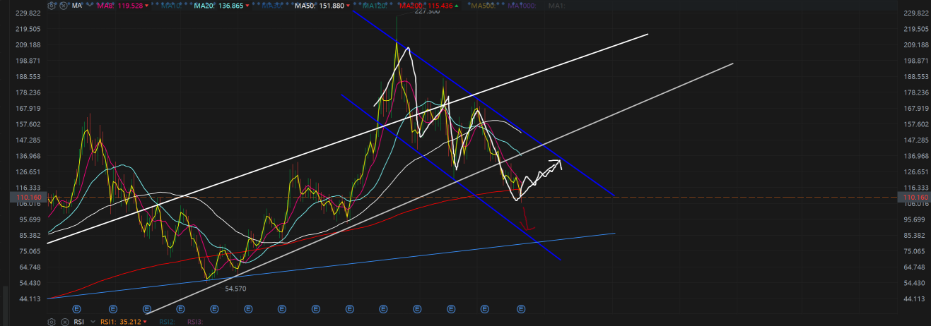The height and width of the screenshot is (326, 931).
Task: Click 229.822 on the right price axis
Action: click(x=915, y=13)
